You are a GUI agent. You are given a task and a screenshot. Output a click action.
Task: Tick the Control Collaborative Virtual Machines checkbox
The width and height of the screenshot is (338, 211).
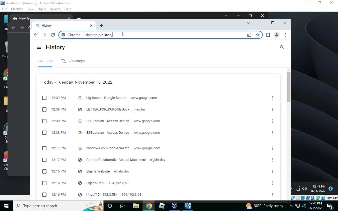point(44,160)
